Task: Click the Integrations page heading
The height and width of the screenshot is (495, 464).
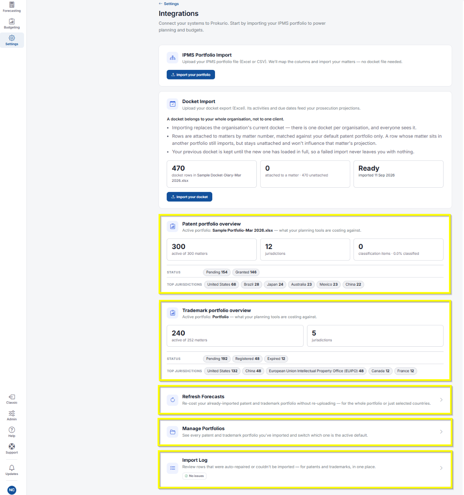Action: (x=179, y=14)
